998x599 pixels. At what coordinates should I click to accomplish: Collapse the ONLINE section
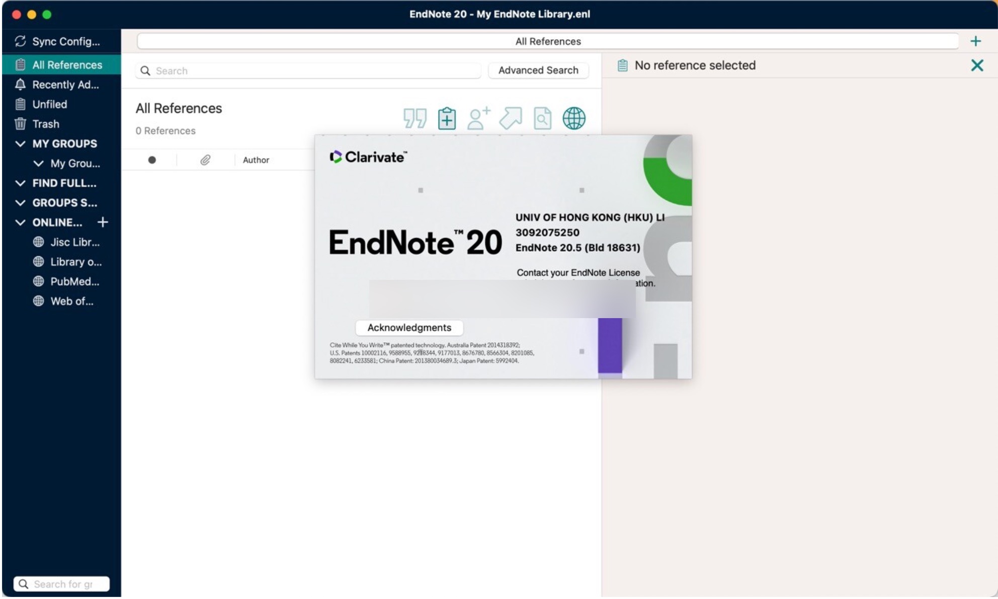[20, 222]
